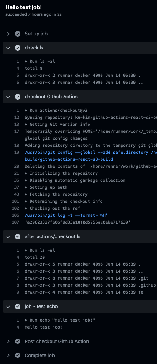Image resolution: width=157 pixels, height=364 pixels.
Task: Click success checkmark for job - test echo
Action: click(x=17, y=306)
